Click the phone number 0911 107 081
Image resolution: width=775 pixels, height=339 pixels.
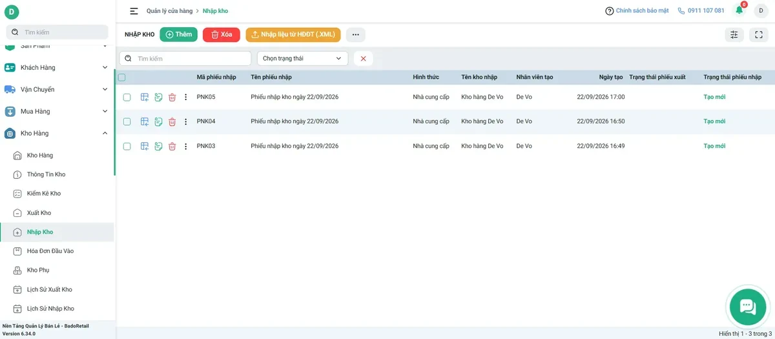(x=706, y=11)
